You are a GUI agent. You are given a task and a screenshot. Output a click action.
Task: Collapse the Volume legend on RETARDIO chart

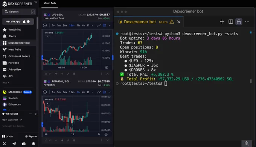tap(47, 104)
